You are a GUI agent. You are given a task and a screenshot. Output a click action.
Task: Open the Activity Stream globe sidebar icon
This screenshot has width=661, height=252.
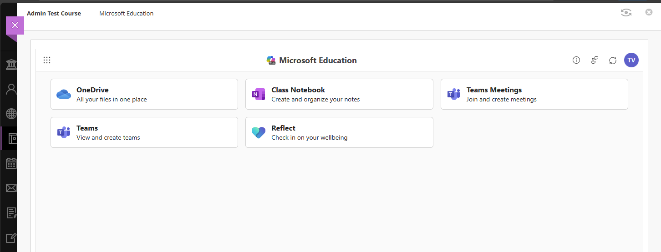11,114
